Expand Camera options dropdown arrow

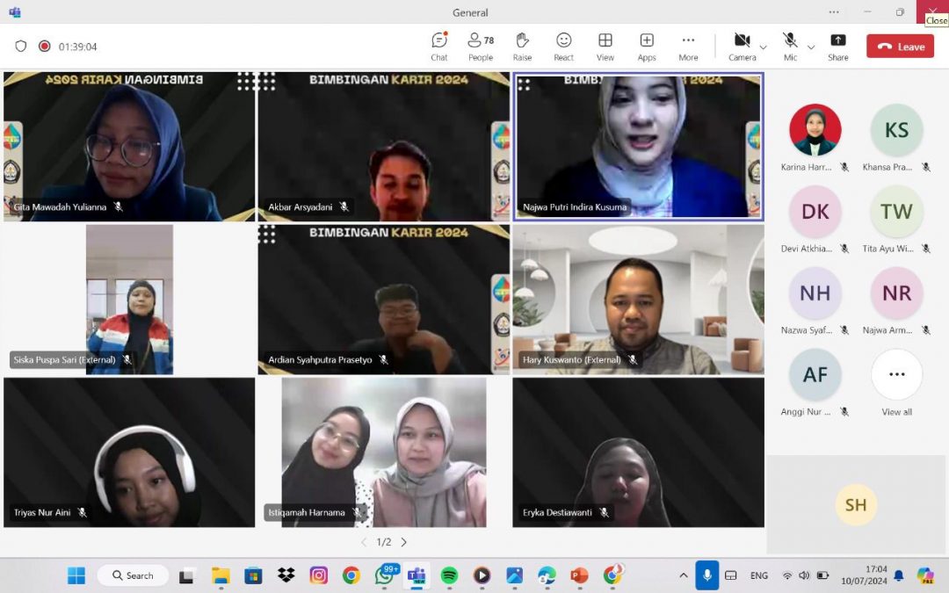pyautogui.click(x=763, y=47)
